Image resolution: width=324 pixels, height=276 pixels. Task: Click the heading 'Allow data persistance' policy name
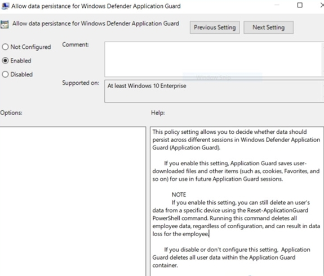[x=96, y=24]
